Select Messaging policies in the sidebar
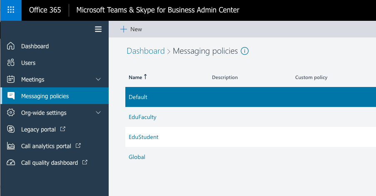The width and height of the screenshot is (376, 196). tap(45, 96)
